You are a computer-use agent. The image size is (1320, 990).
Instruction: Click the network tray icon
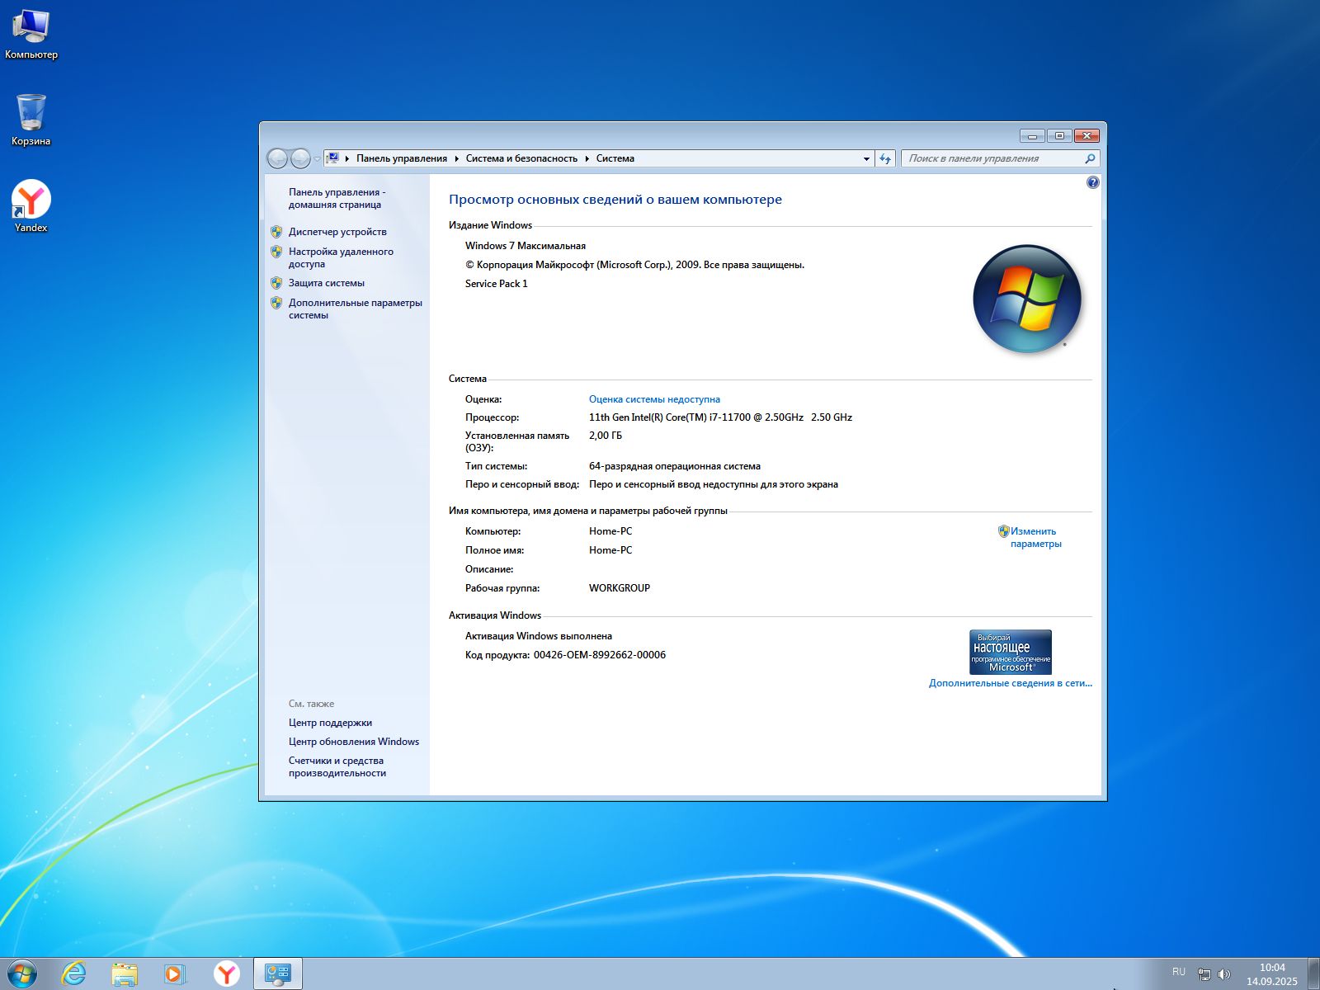[x=1204, y=974]
